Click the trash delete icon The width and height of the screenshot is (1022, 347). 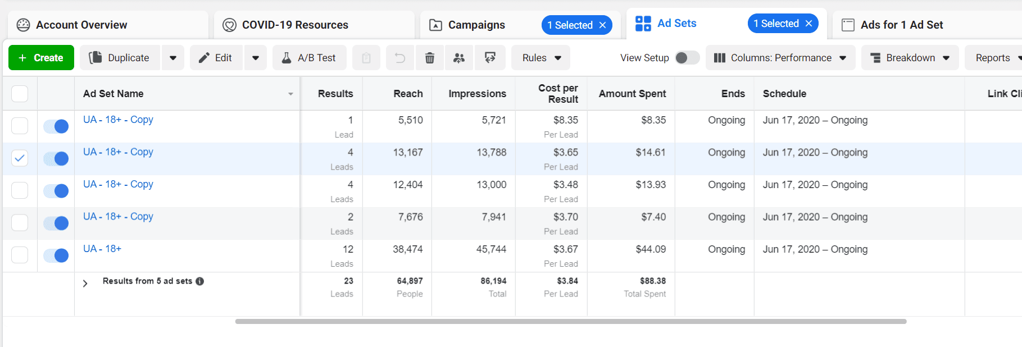point(430,58)
